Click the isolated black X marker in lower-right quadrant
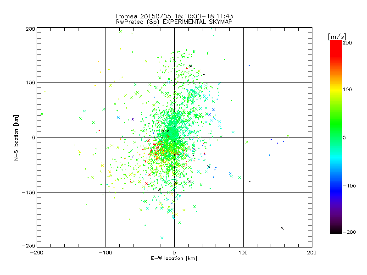The height and width of the screenshot is (275, 367). pyautogui.click(x=282, y=228)
